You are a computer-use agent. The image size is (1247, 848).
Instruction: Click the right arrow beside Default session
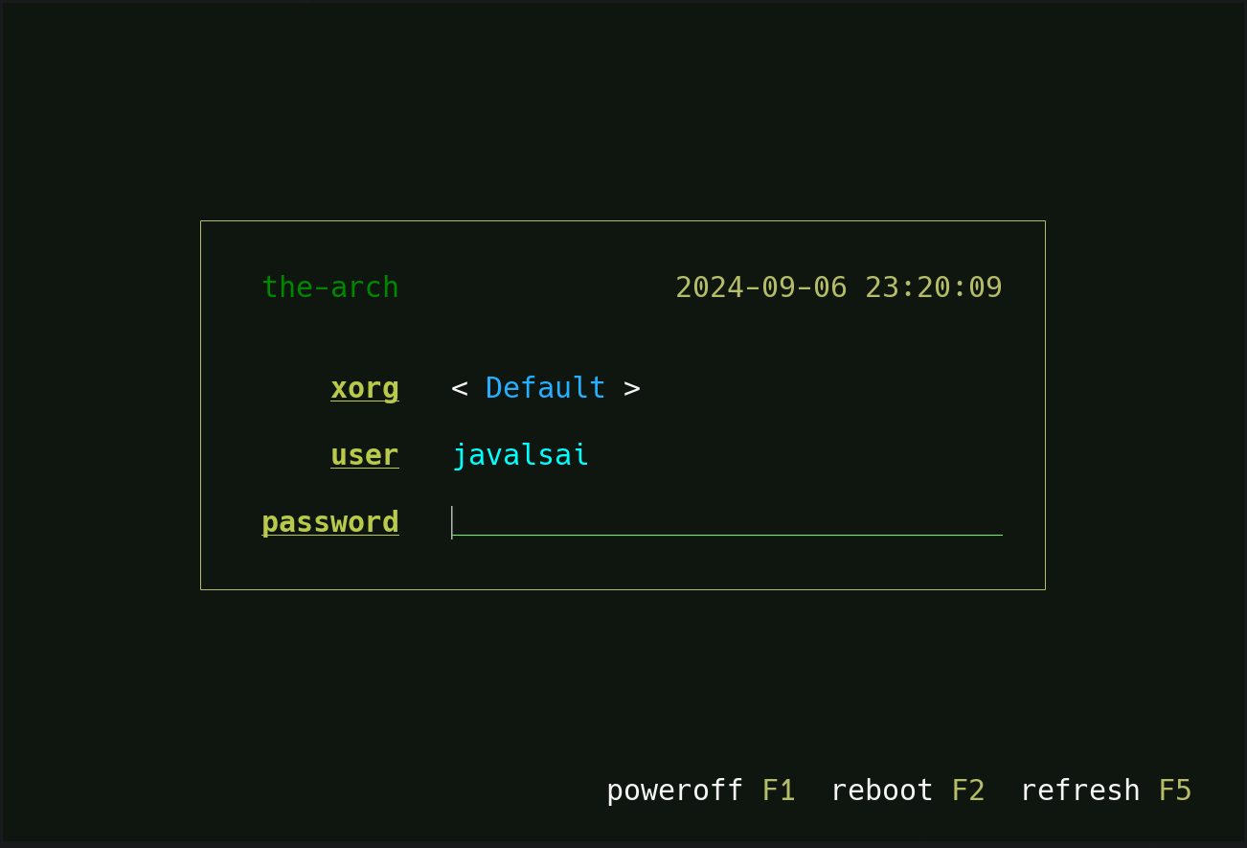point(632,389)
